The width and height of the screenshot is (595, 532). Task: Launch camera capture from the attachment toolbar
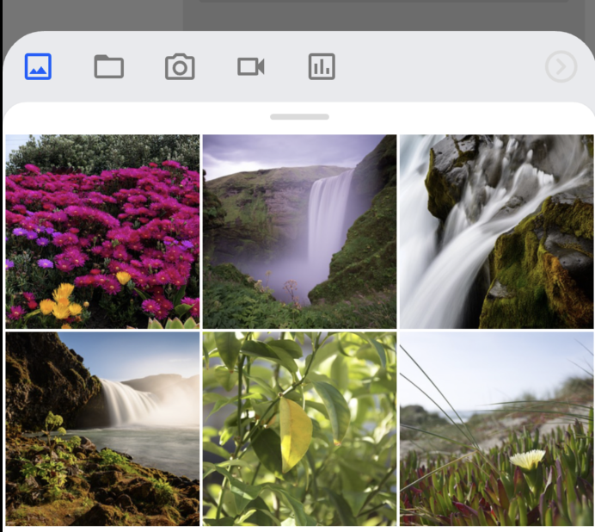pyautogui.click(x=180, y=66)
